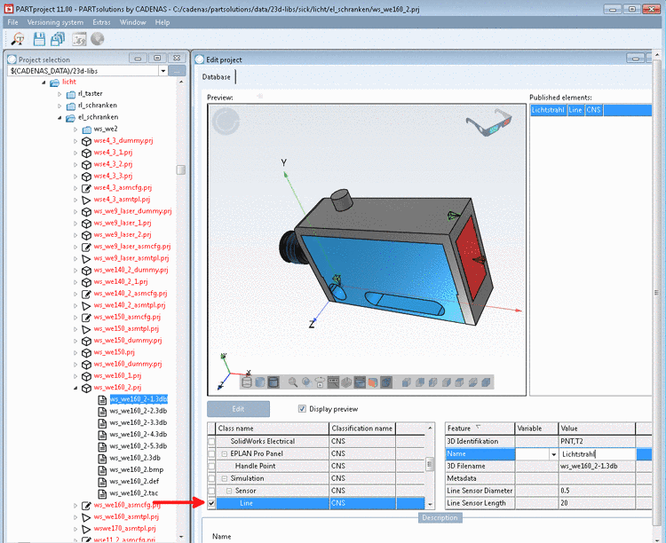The image size is (666, 543).
Task: Open the Versioning system menu
Action: tap(55, 22)
